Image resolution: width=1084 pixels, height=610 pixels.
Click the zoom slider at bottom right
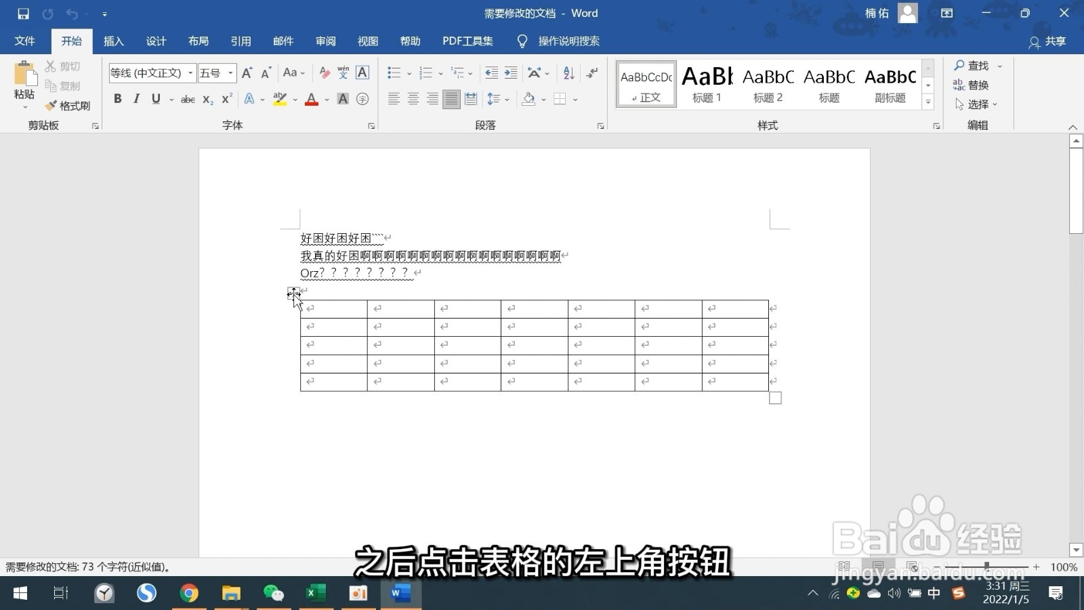tap(986, 566)
